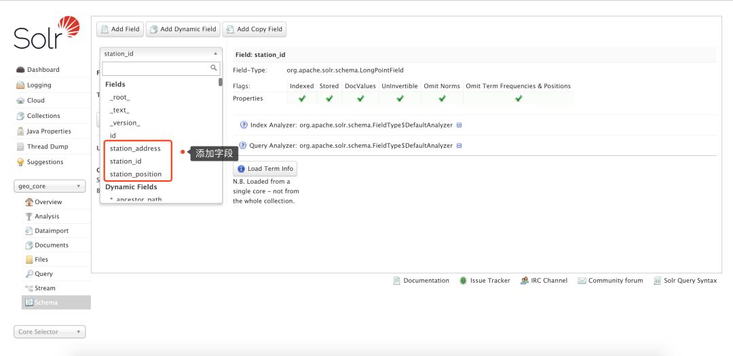Click the search magnifier in field dropdown
733x356 pixels.
coord(214,68)
